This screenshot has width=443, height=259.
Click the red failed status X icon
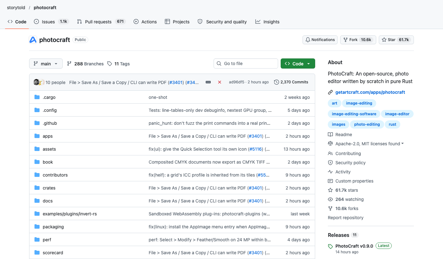[x=220, y=82]
